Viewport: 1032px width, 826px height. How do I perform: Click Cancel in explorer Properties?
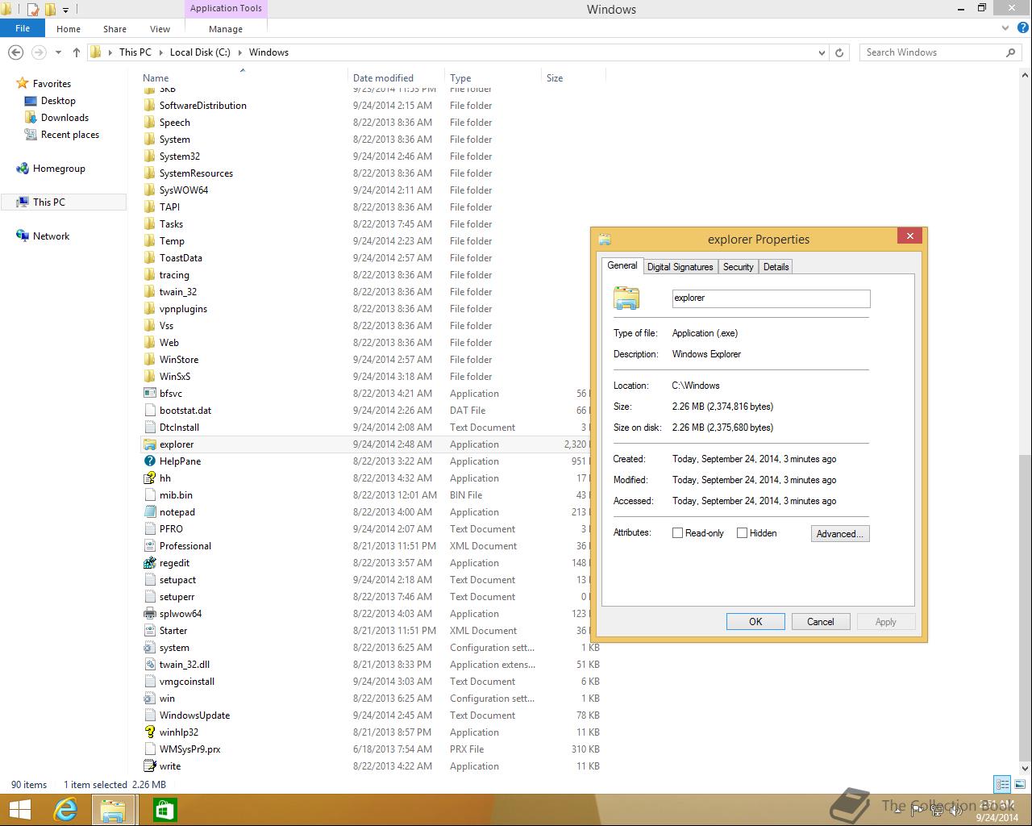[x=821, y=622]
